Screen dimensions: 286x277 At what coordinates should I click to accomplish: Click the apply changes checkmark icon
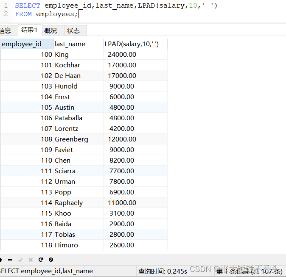(20, 260)
